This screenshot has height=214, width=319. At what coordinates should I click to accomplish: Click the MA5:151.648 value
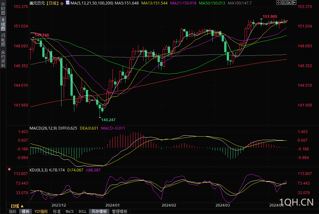127,3
